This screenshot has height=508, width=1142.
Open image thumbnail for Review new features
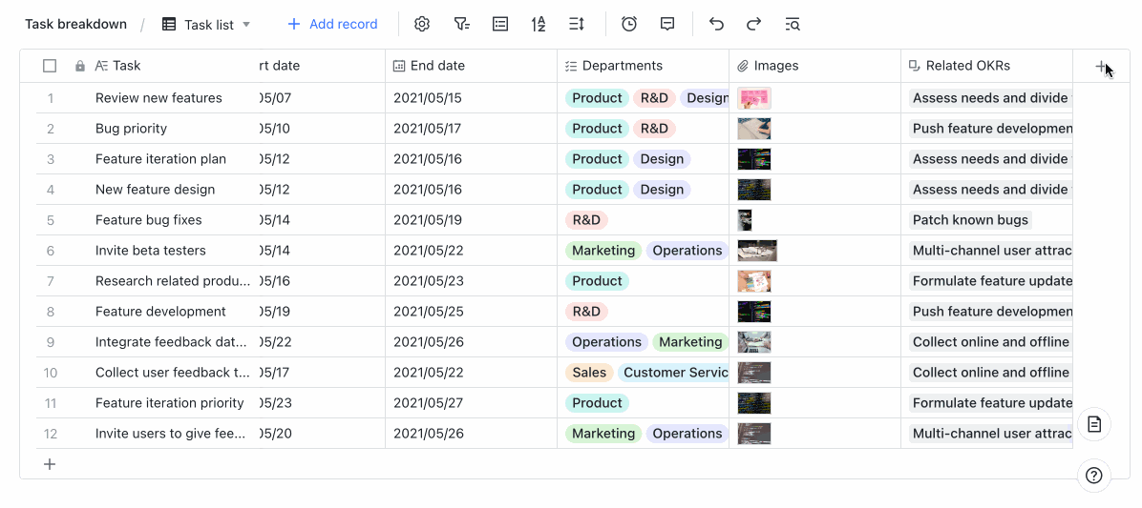click(x=753, y=98)
